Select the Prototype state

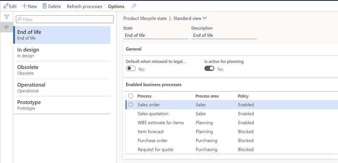pyautogui.click(x=62, y=105)
